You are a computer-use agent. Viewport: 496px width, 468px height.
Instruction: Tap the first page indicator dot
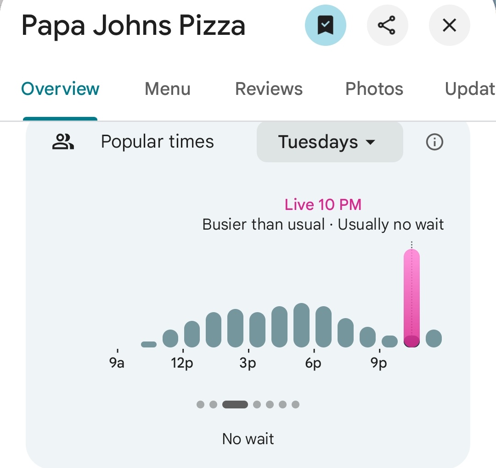click(x=200, y=404)
